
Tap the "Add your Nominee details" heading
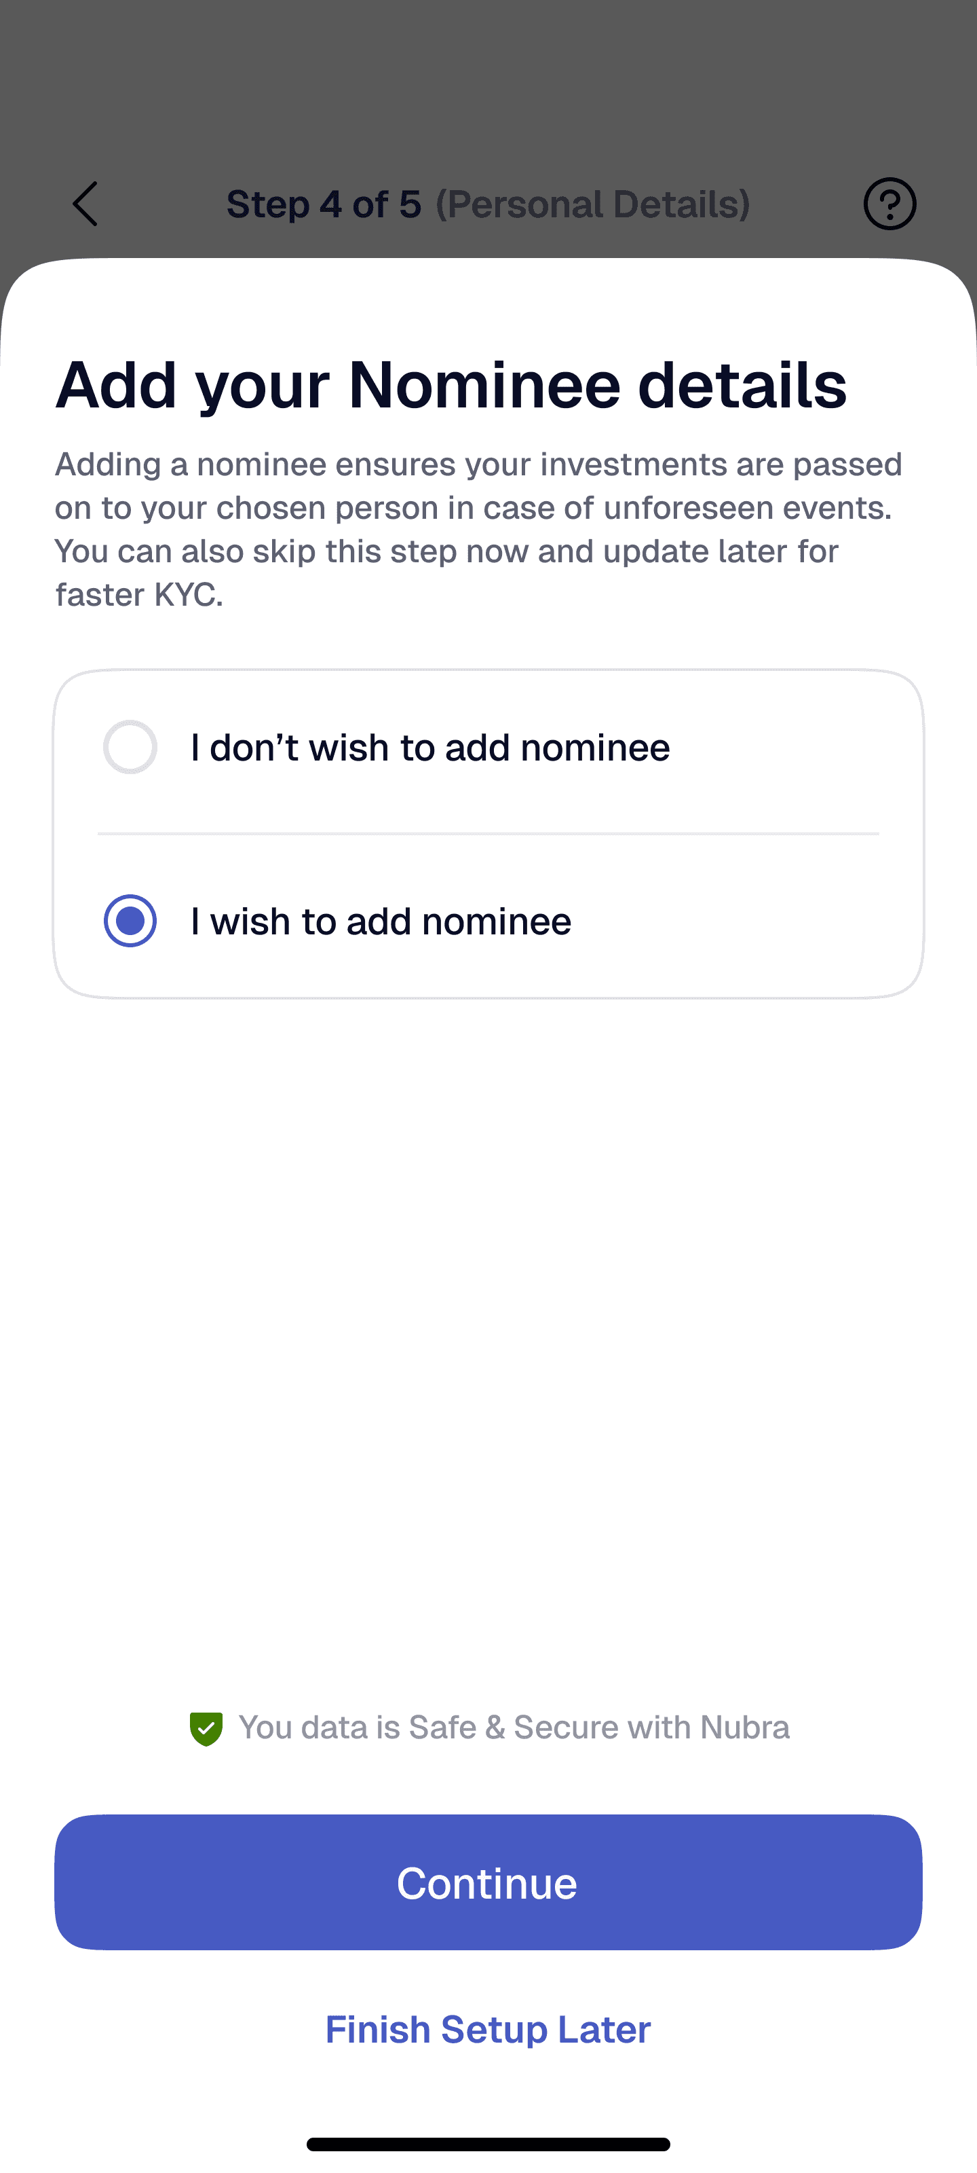(x=451, y=384)
